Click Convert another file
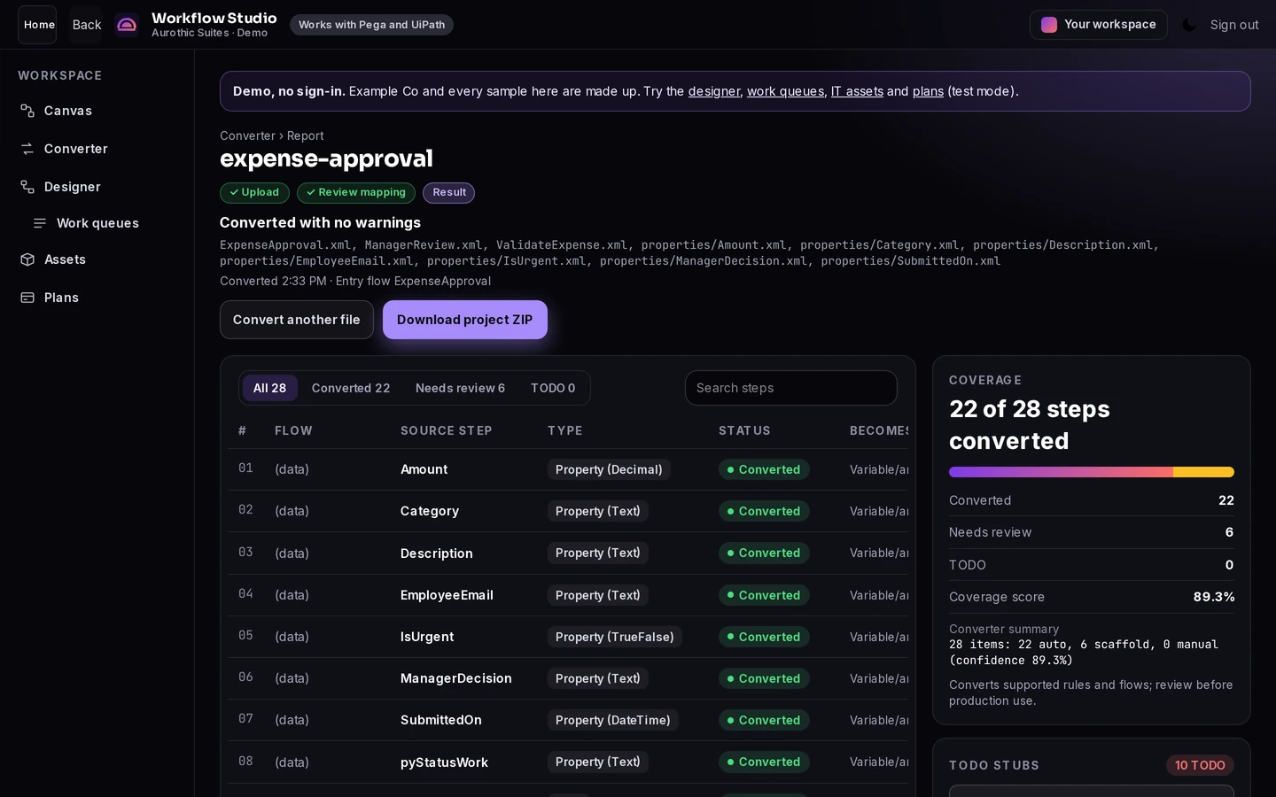1276x797 pixels. (x=297, y=320)
